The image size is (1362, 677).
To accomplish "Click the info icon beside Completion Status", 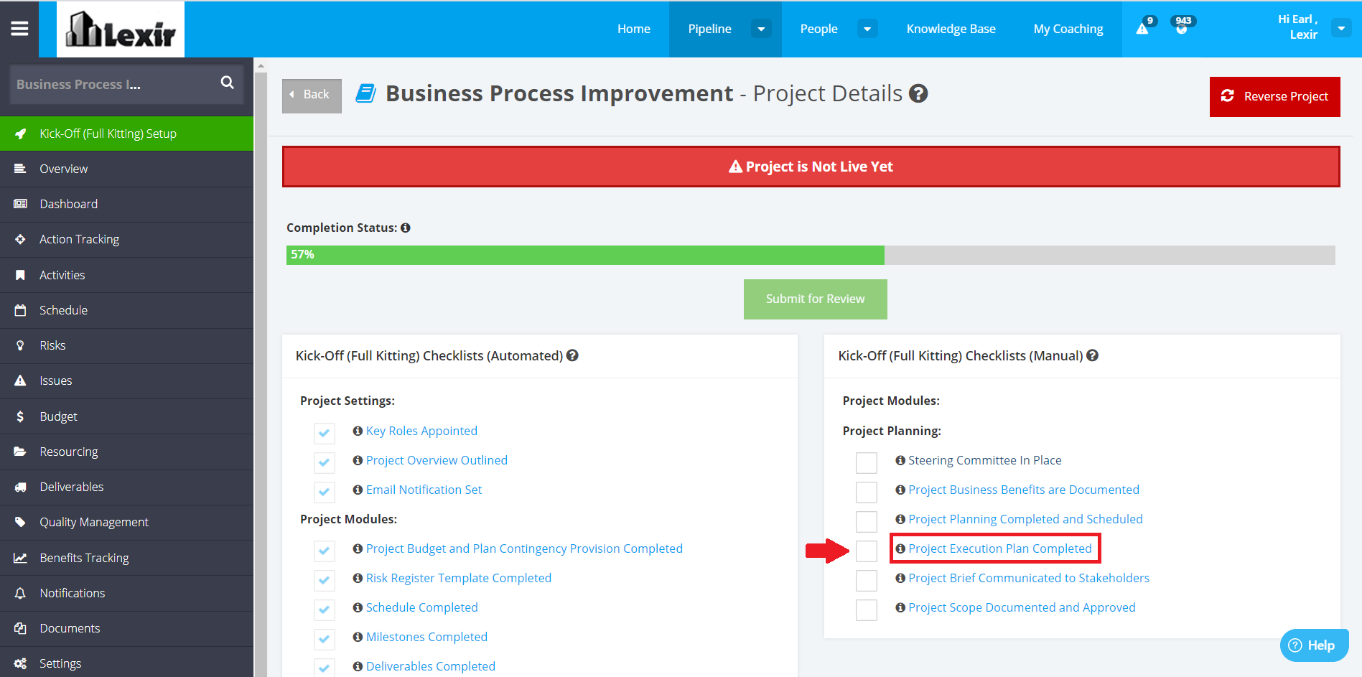I will point(406,228).
